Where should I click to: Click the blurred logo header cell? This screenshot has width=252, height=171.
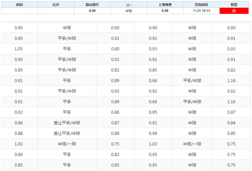(x=128, y=5)
